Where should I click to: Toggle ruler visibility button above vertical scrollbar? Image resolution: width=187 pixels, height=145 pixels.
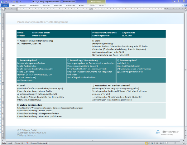pyautogui.click(x=185, y=9)
